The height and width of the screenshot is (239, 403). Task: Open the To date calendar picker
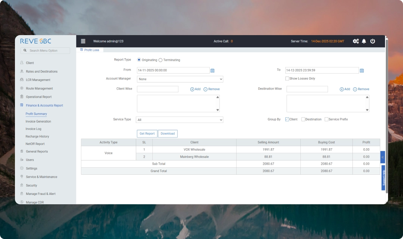click(362, 71)
